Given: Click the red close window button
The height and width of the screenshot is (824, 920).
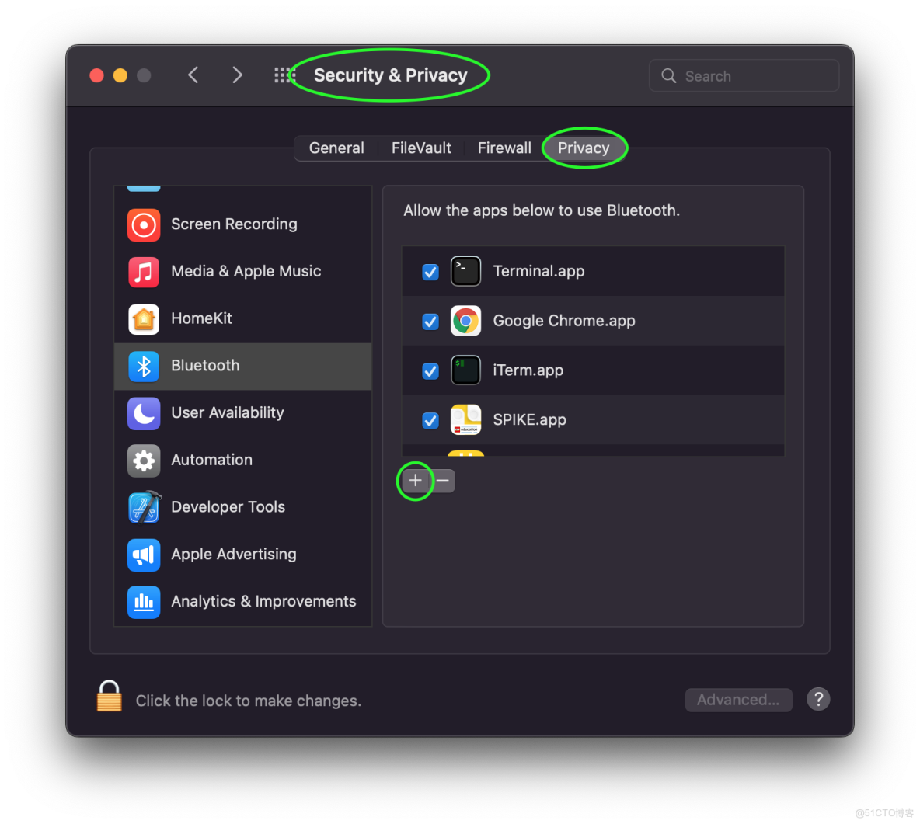Looking at the screenshot, I should coord(97,75).
